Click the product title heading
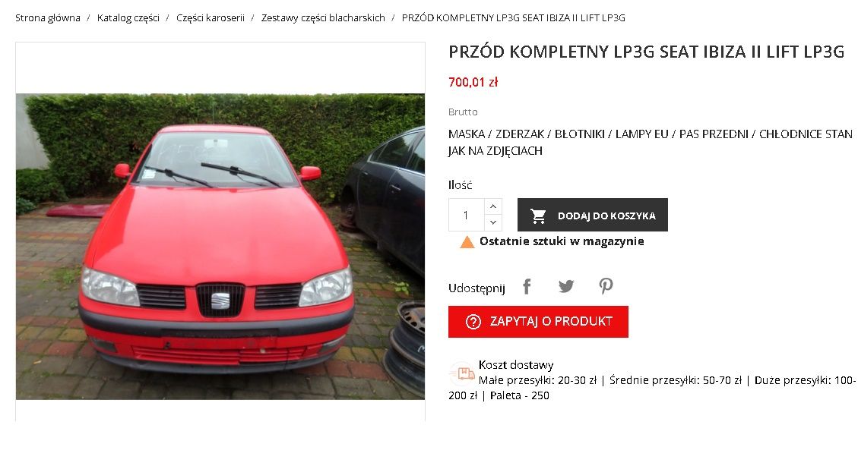Image resolution: width=858 pixels, height=466 pixels. [x=646, y=52]
